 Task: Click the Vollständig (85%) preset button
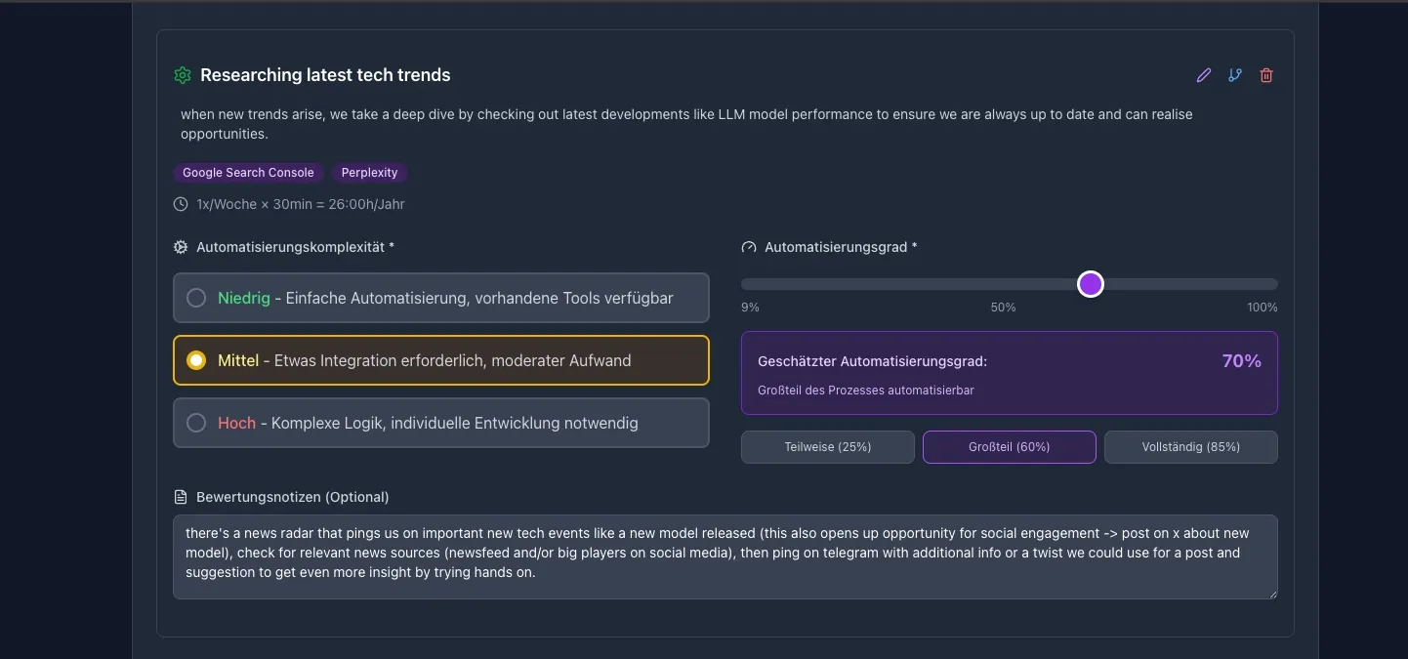coord(1191,447)
